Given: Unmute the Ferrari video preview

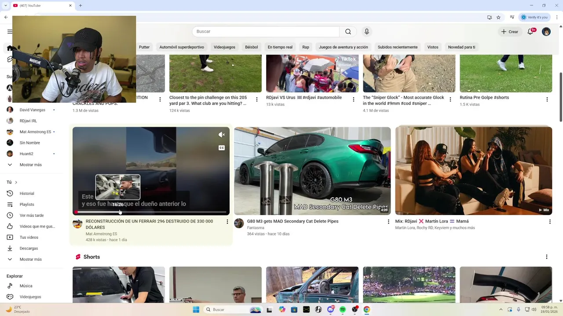Looking at the screenshot, I should 222,135.
